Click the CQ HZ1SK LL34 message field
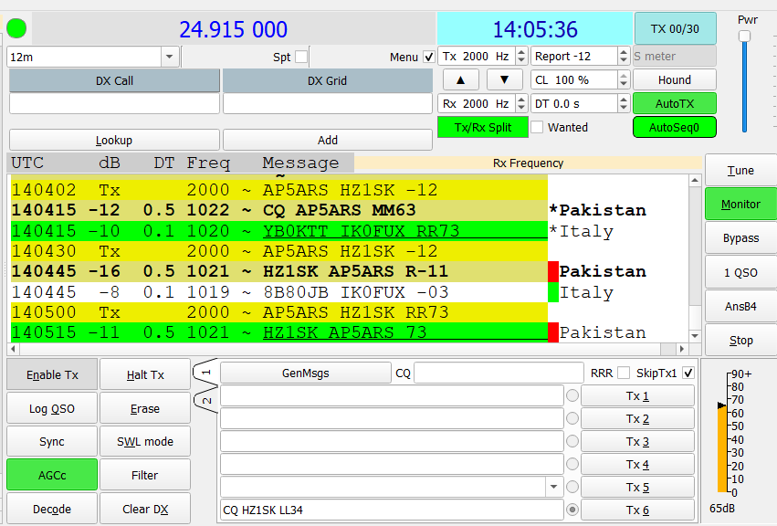The height and width of the screenshot is (526, 777). 392,510
